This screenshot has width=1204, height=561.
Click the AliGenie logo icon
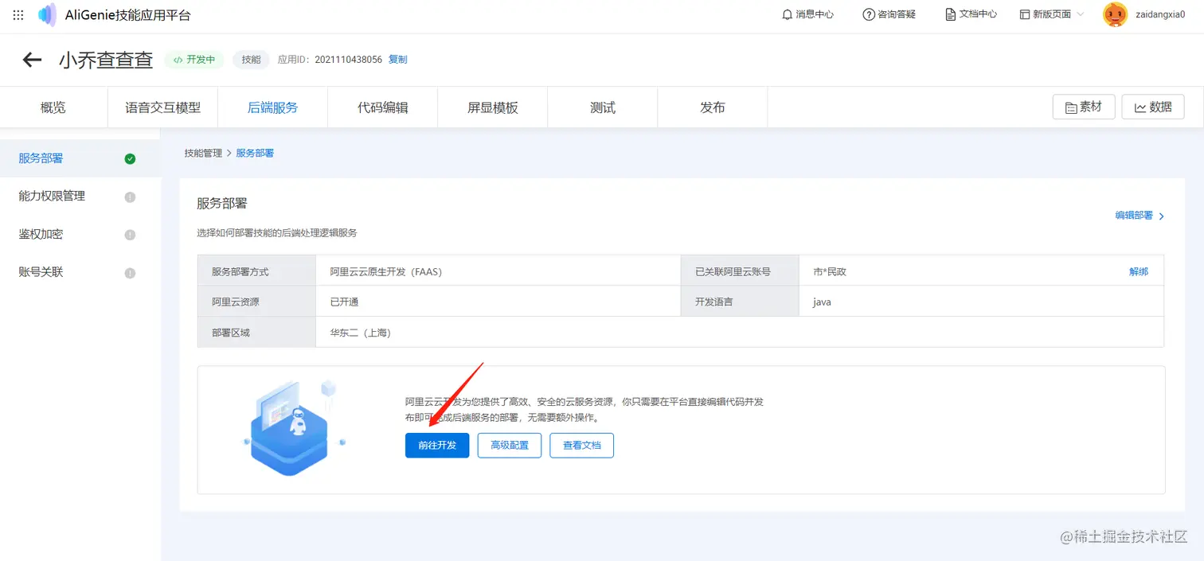(47, 15)
